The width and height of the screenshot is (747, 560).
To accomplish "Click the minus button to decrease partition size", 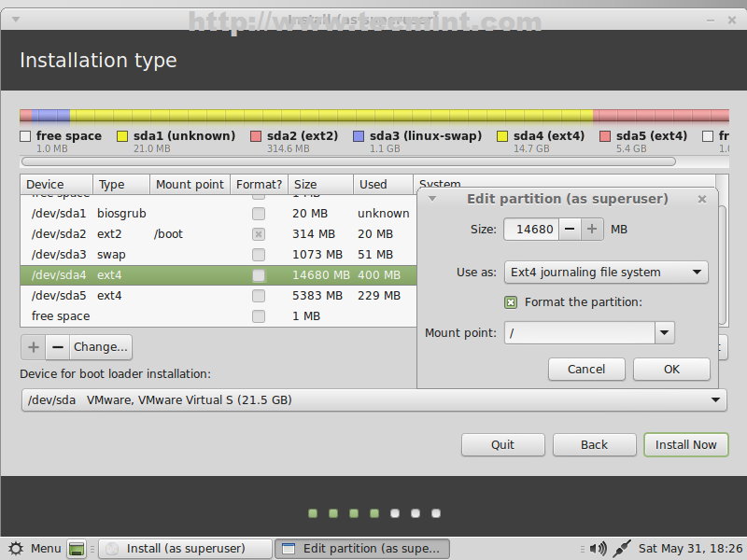I will (570, 229).
